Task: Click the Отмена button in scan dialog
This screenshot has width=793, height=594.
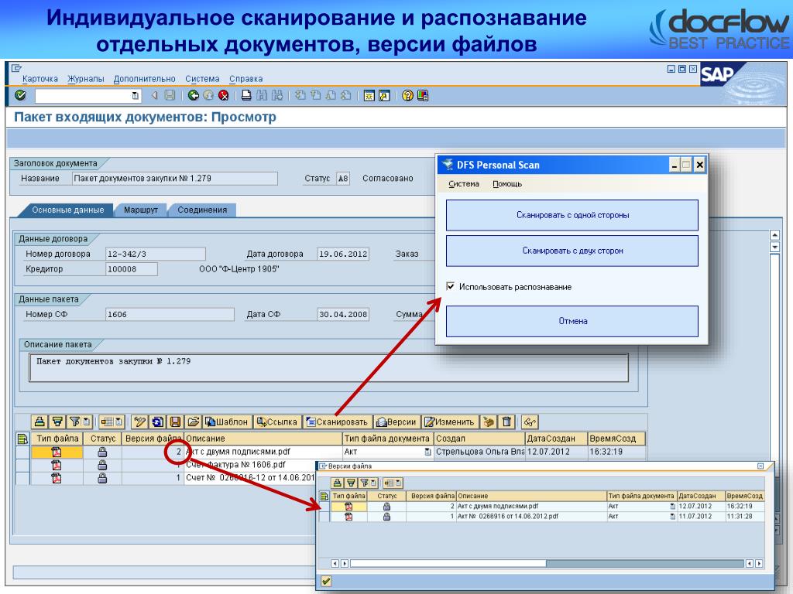Action: (572, 321)
